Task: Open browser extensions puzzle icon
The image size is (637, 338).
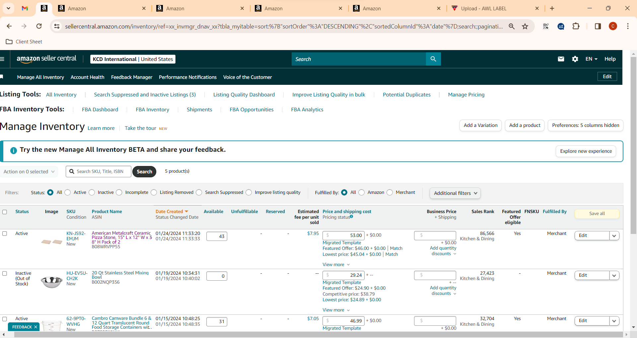Action: coord(576,26)
